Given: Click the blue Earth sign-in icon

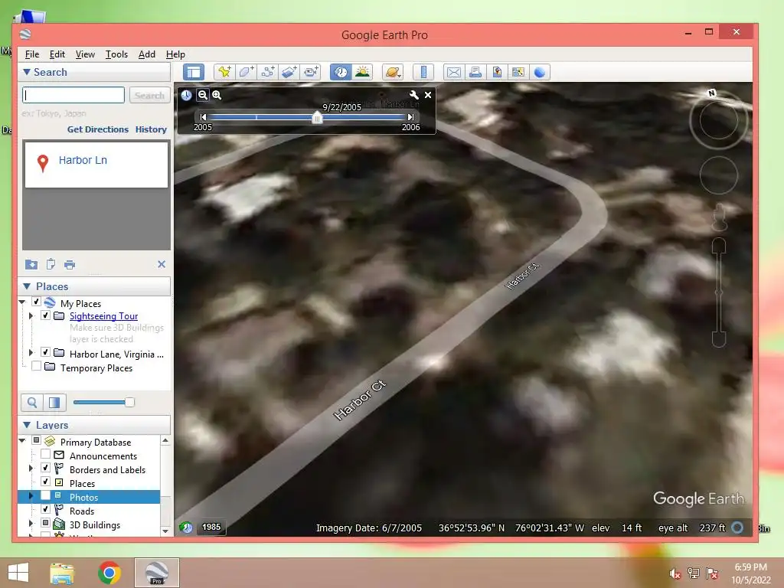Looking at the screenshot, I should pos(540,72).
